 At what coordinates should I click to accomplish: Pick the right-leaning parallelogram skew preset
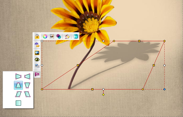(18, 94)
